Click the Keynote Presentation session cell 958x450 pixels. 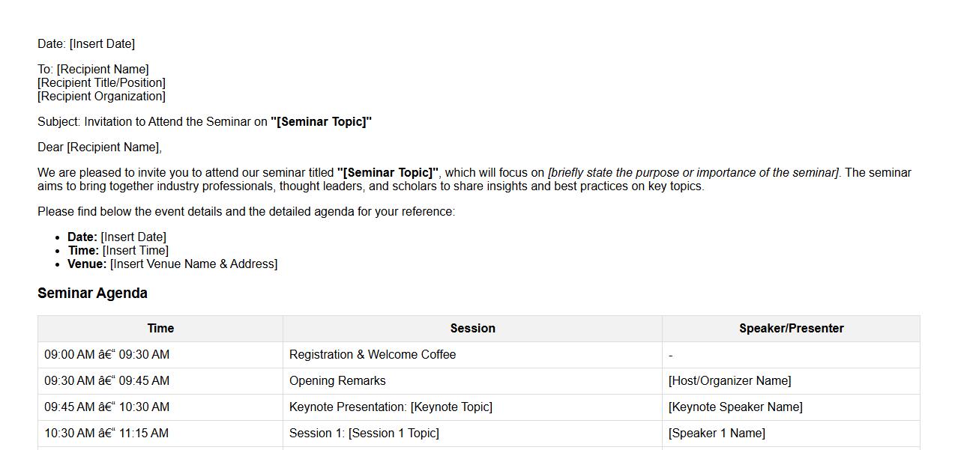[391, 407]
